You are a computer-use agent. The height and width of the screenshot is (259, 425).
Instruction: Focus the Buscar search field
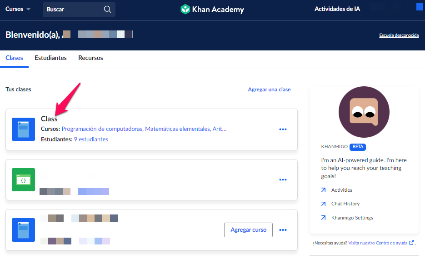coord(79,10)
